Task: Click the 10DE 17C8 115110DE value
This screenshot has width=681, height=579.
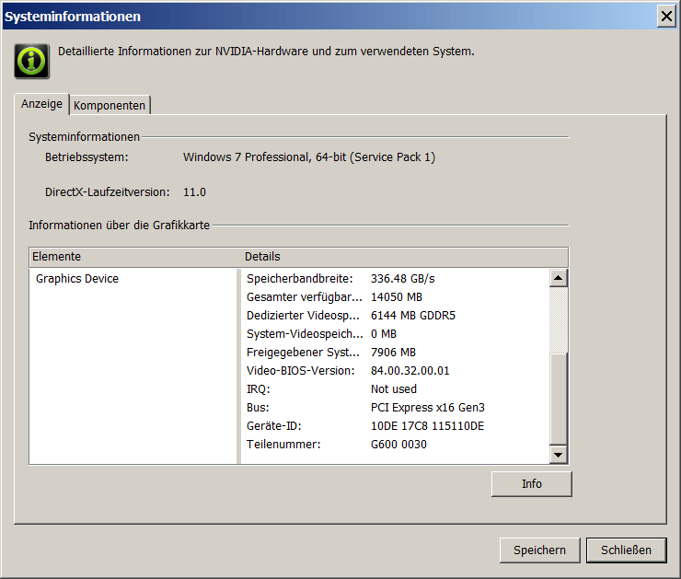Action: (427, 426)
